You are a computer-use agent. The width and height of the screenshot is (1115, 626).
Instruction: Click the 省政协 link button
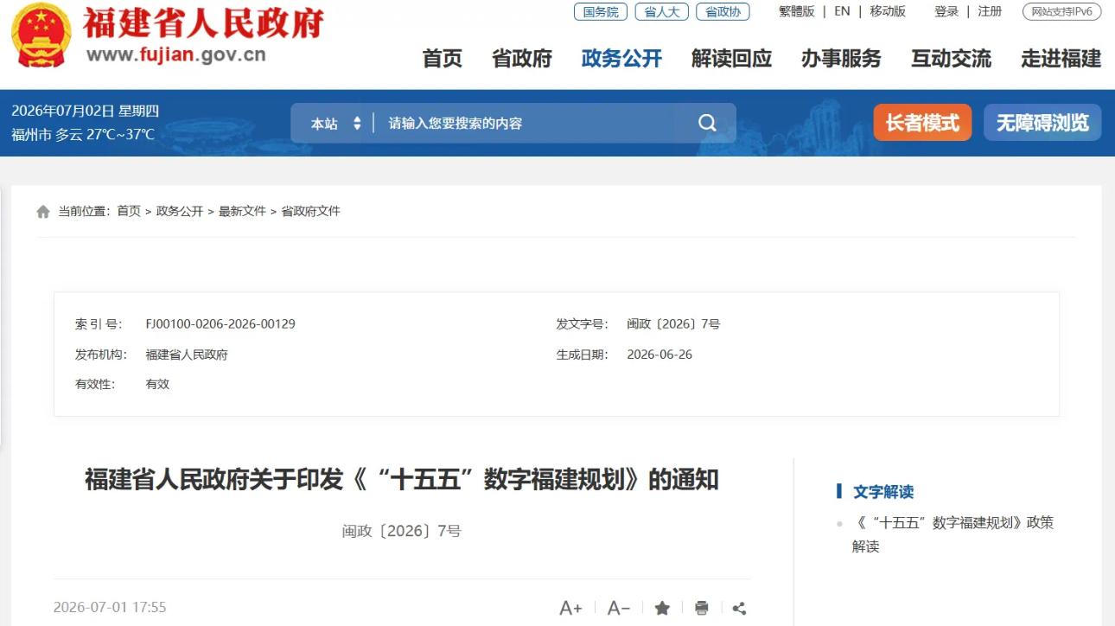(x=723, y=11)
